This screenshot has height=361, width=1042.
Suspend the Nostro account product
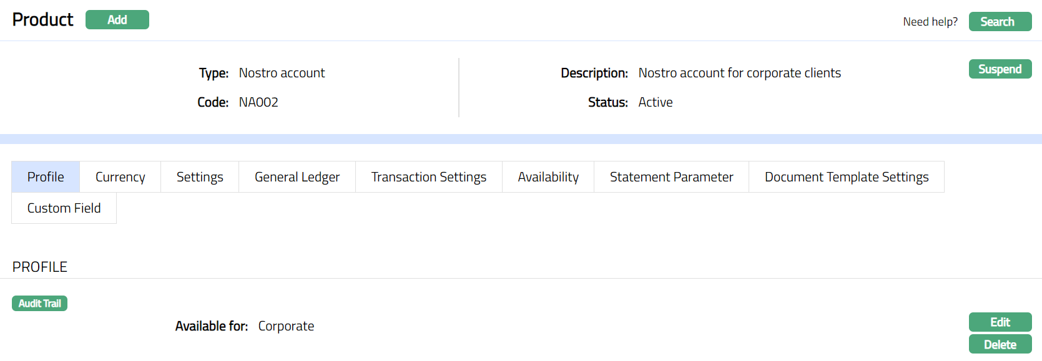(x=1000, y=69)
